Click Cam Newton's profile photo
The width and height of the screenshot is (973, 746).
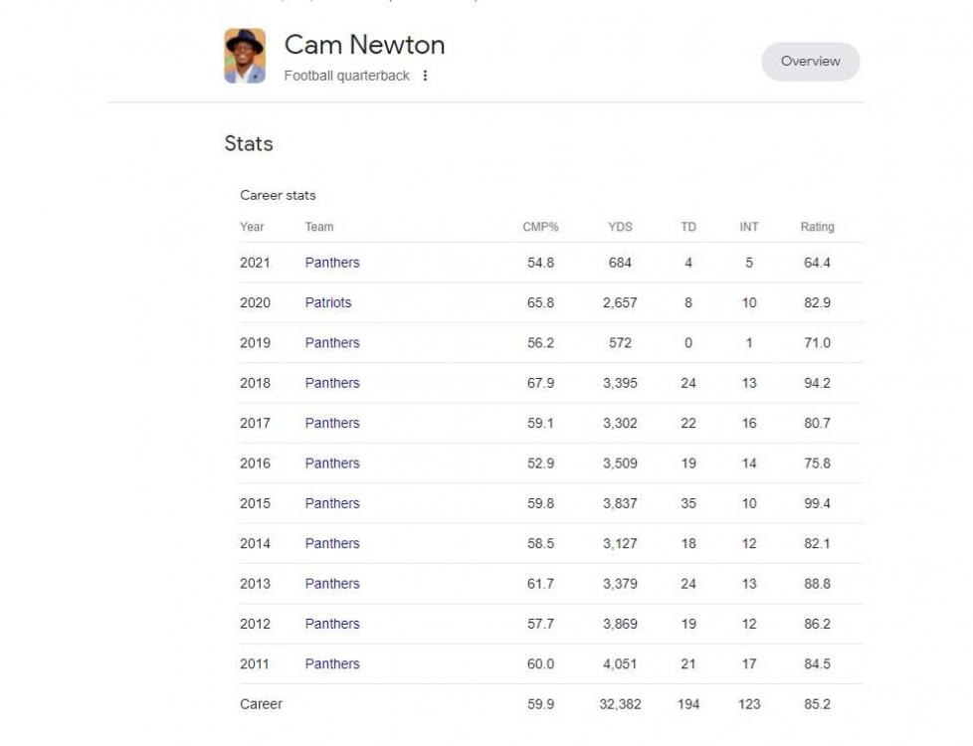(245, 58)
